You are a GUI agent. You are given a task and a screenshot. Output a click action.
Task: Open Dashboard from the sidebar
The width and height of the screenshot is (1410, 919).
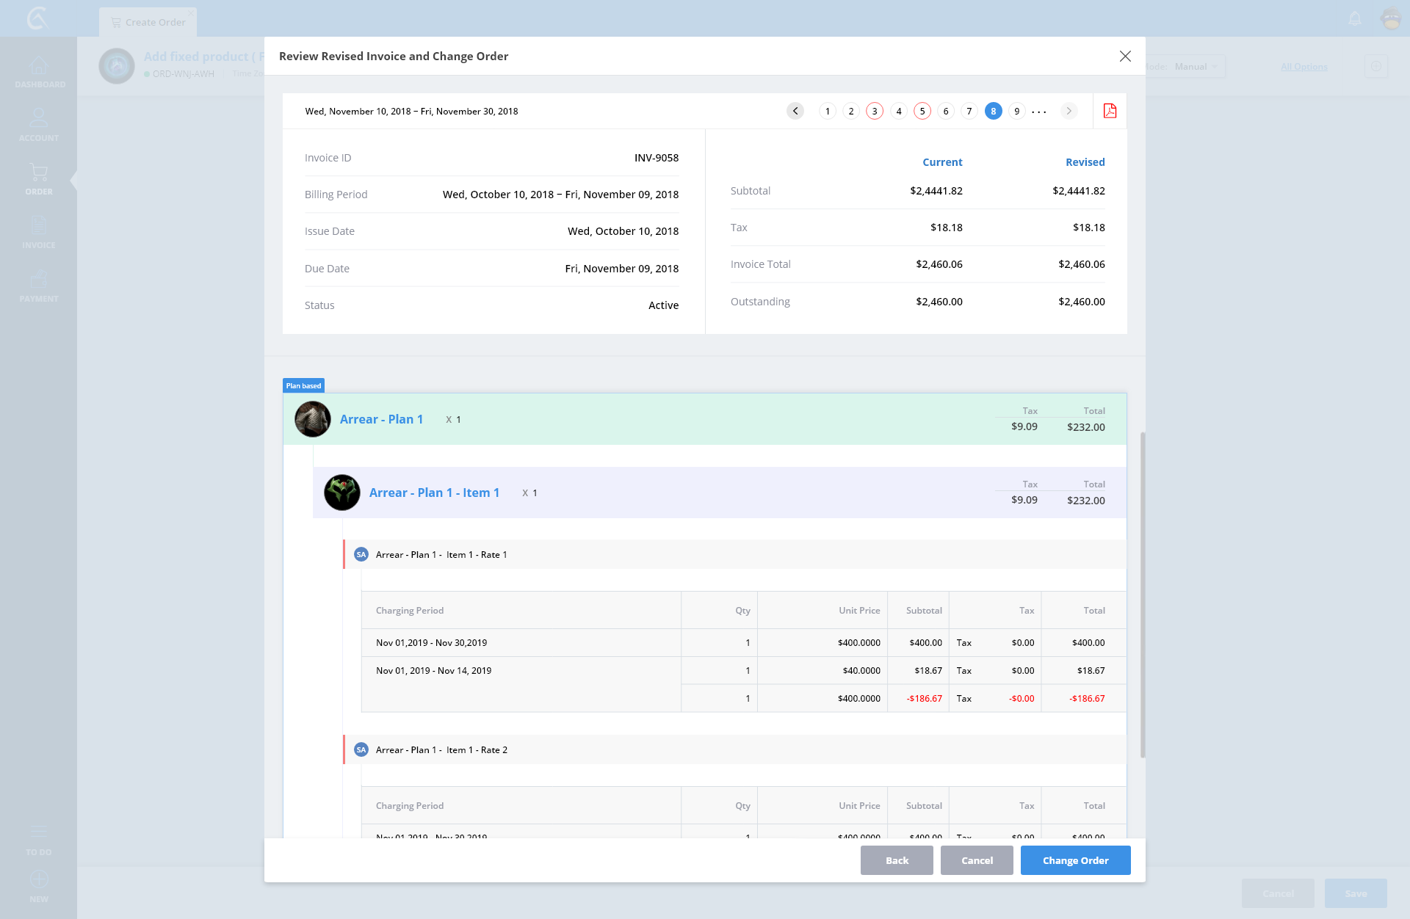click(x=39, y=72)
